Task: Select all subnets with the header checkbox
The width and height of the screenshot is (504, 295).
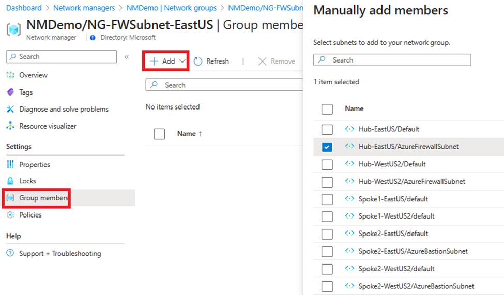Action: [327, 109]
